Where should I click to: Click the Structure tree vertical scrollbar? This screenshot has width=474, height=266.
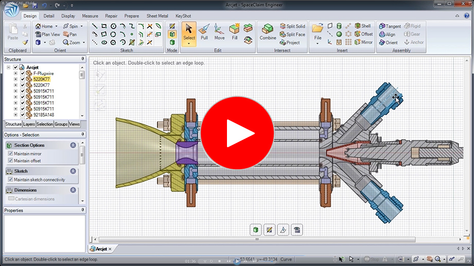pos(82,75)
